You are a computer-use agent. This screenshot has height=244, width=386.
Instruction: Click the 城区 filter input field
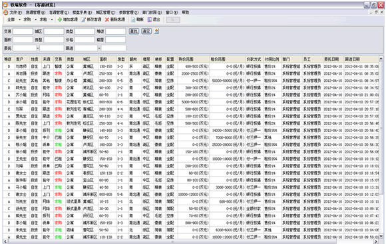point(54,31)
